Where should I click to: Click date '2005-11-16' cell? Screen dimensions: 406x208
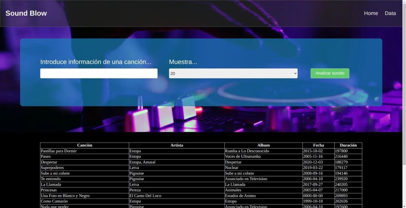[318, 157]
